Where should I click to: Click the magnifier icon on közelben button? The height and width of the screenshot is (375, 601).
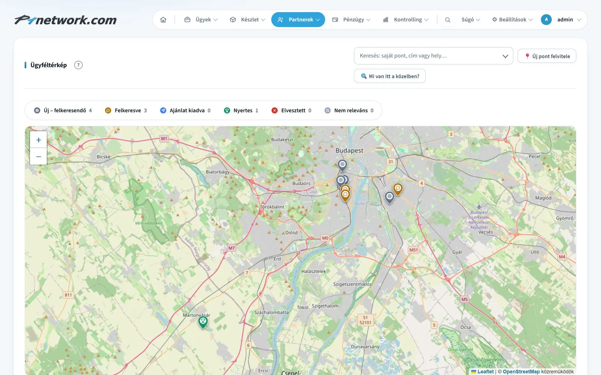point(364,76)
